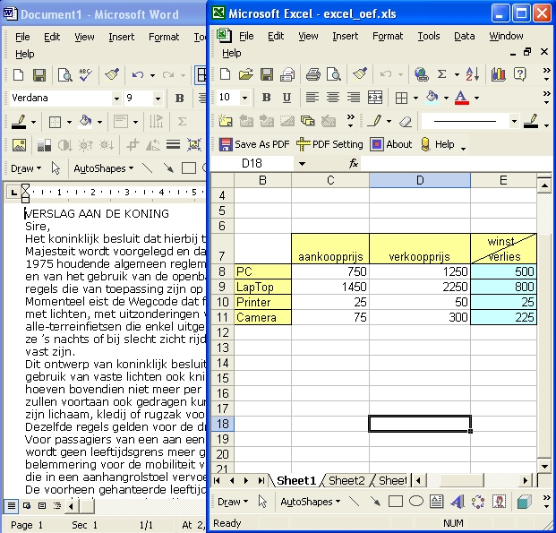Open PDF Setting in Excel toolbar

tap(329, 144)
